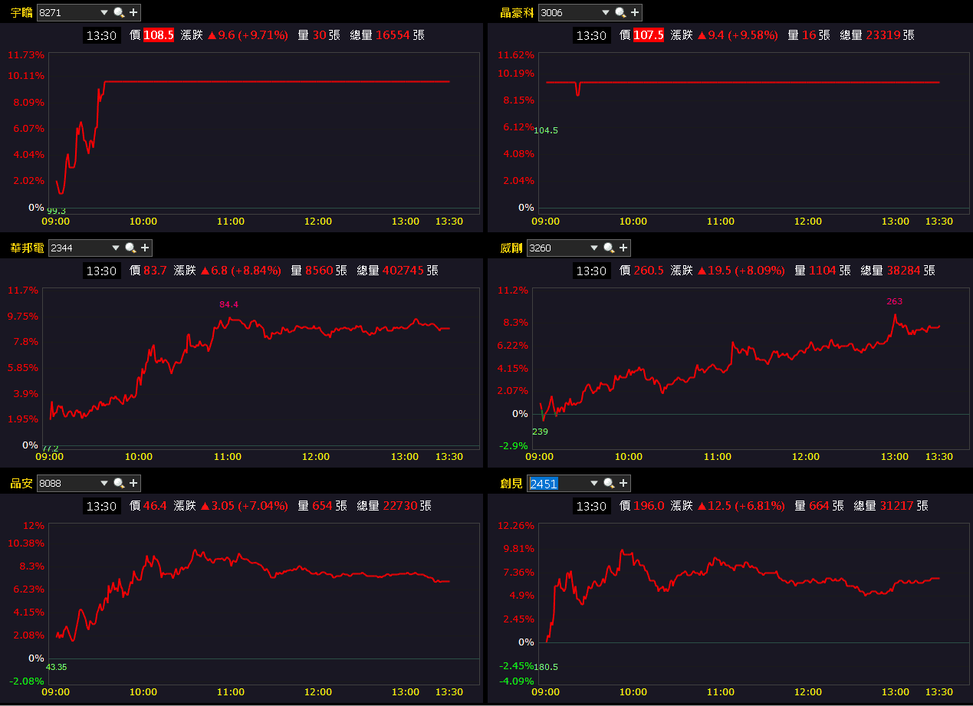Click the search magnifier icon for 品安 8088
This screenshot has height=706, width=973.
tap(119, 483)
